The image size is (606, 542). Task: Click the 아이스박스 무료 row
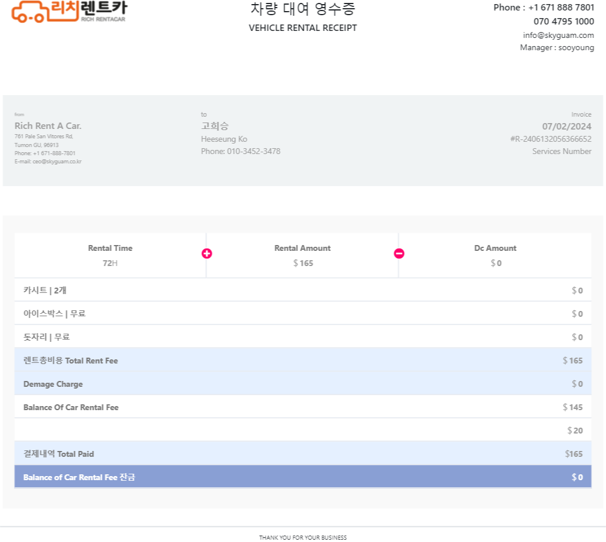coord(302,313)
